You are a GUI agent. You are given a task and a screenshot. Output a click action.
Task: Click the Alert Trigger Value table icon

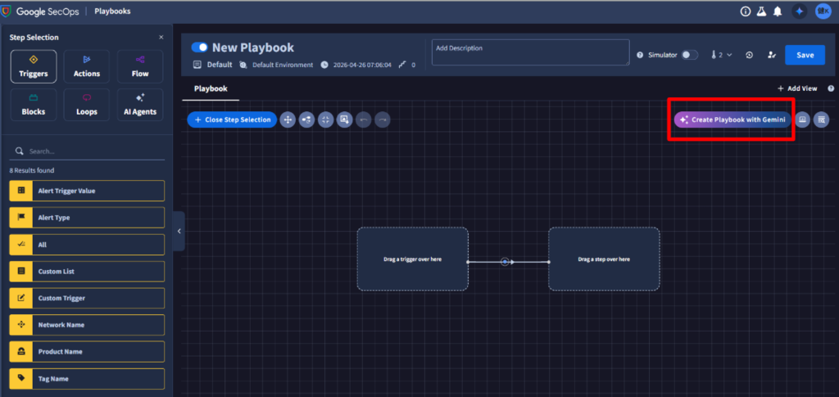point(21,190)
